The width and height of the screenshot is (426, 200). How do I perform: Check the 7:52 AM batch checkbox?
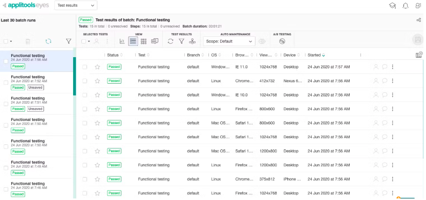pyautogui.click(x=6, y=83)
